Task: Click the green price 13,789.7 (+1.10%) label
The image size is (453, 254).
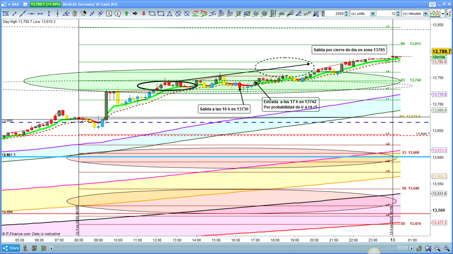Action: [x=46, y=4]
